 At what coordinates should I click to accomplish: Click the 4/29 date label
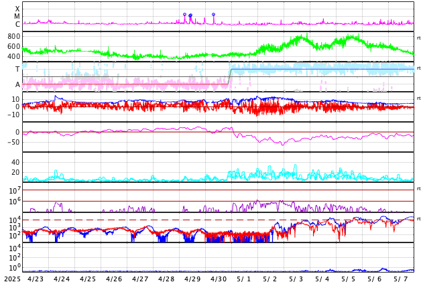192,279
